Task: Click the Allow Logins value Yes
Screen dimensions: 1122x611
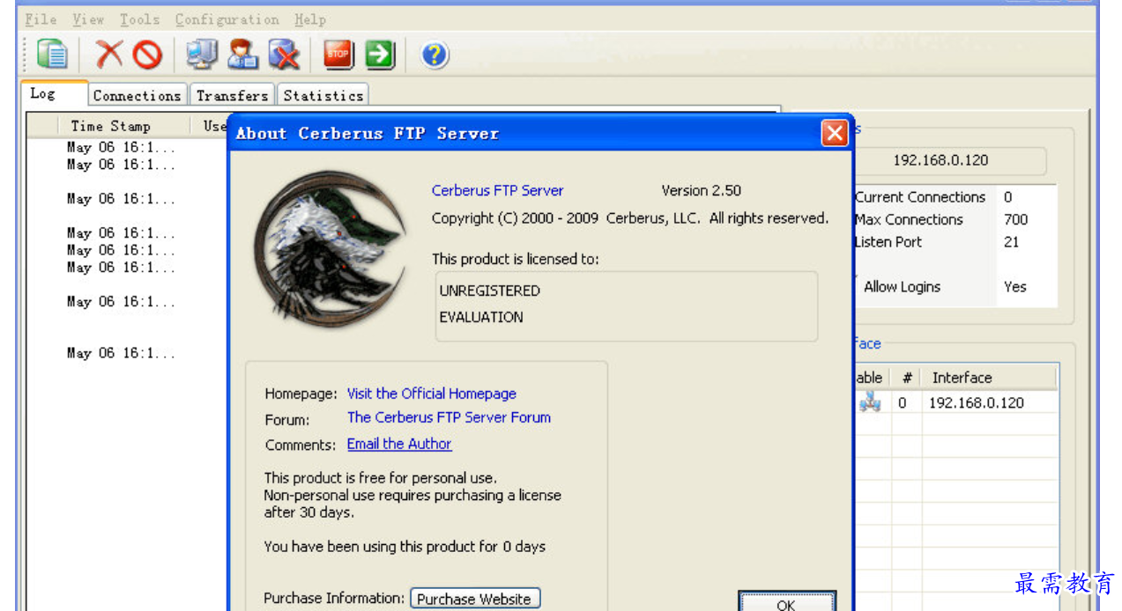Action: tap(1014, 286)
